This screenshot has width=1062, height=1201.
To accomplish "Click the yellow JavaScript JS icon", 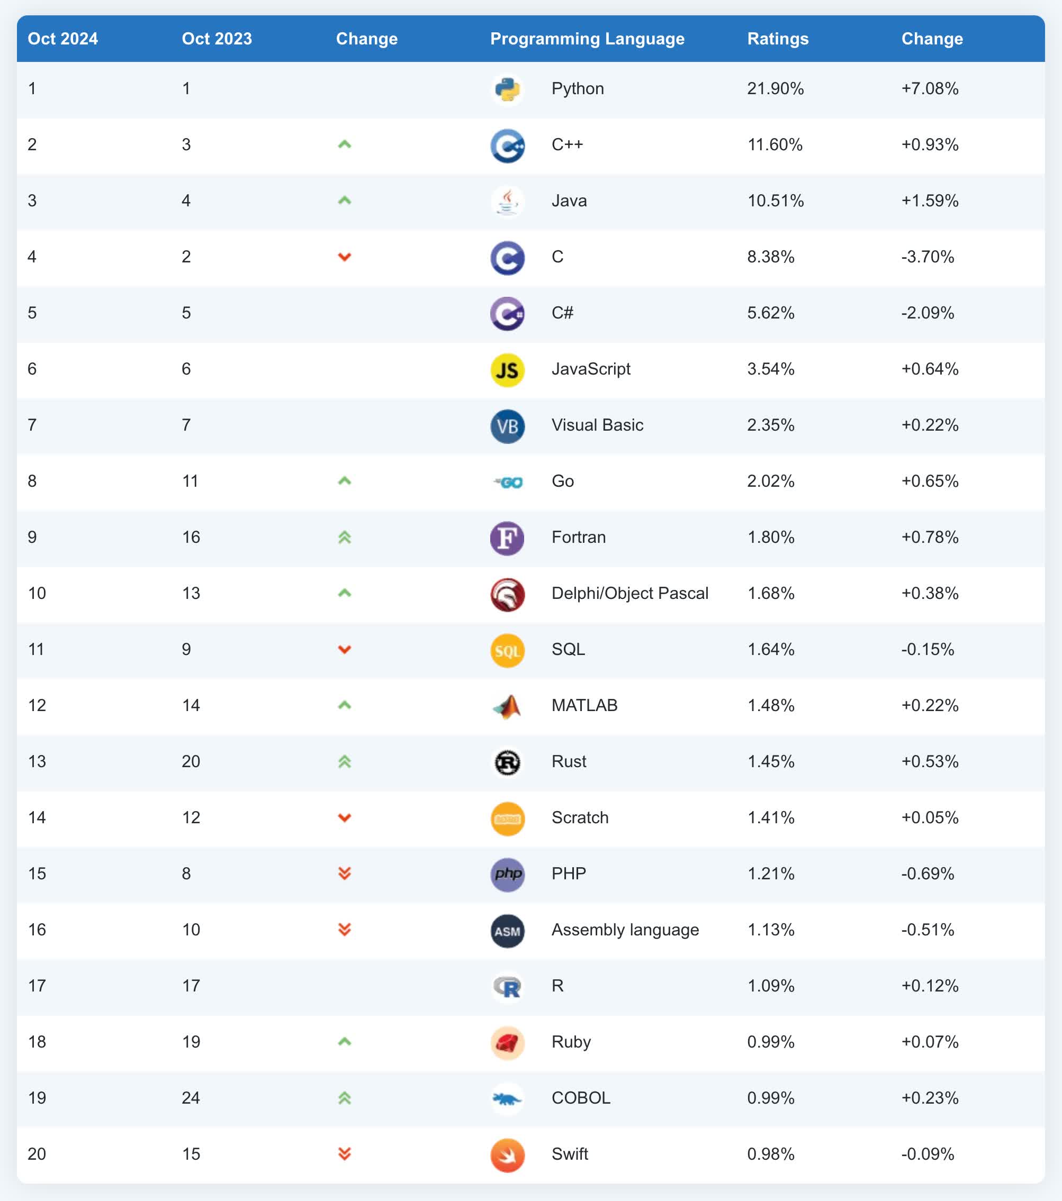I will (x=507, y=370).
